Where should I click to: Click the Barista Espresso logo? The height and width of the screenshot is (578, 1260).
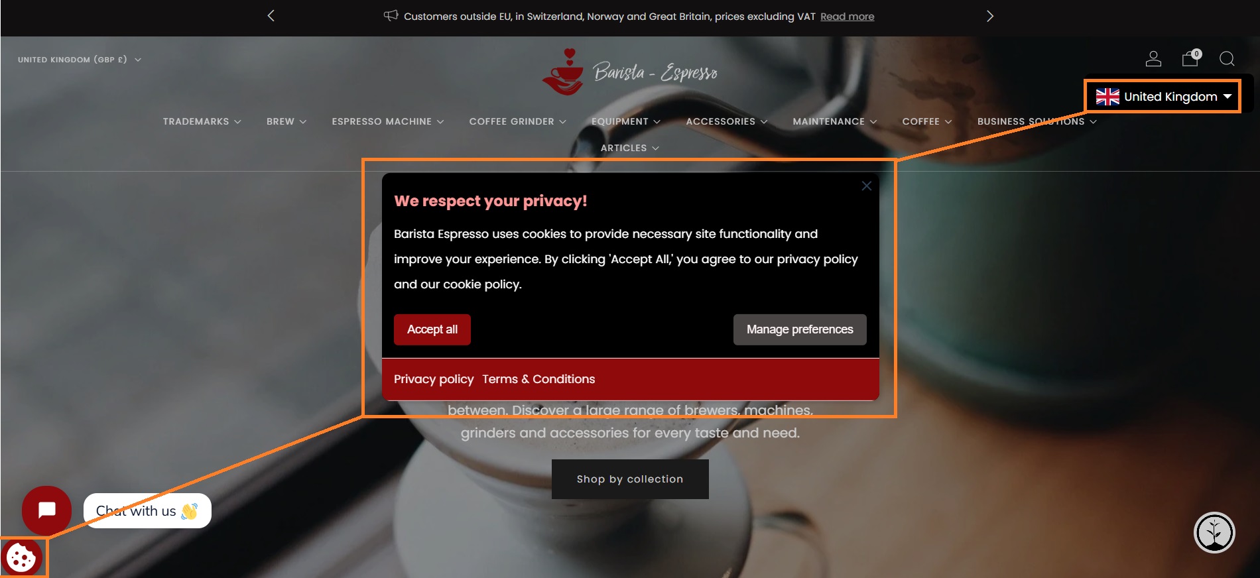coord(630,72)
